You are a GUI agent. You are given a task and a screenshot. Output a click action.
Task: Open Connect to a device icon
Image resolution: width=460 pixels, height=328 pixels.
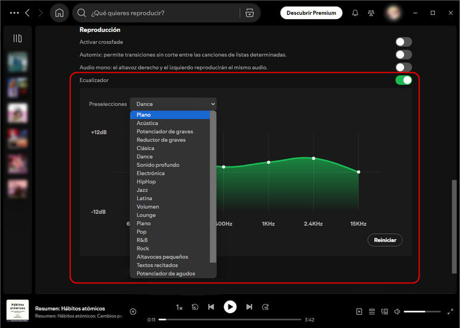(385, 311)
